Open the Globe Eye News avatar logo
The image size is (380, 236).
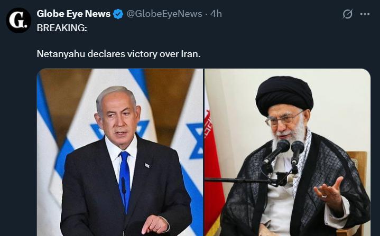pos(18,21)
